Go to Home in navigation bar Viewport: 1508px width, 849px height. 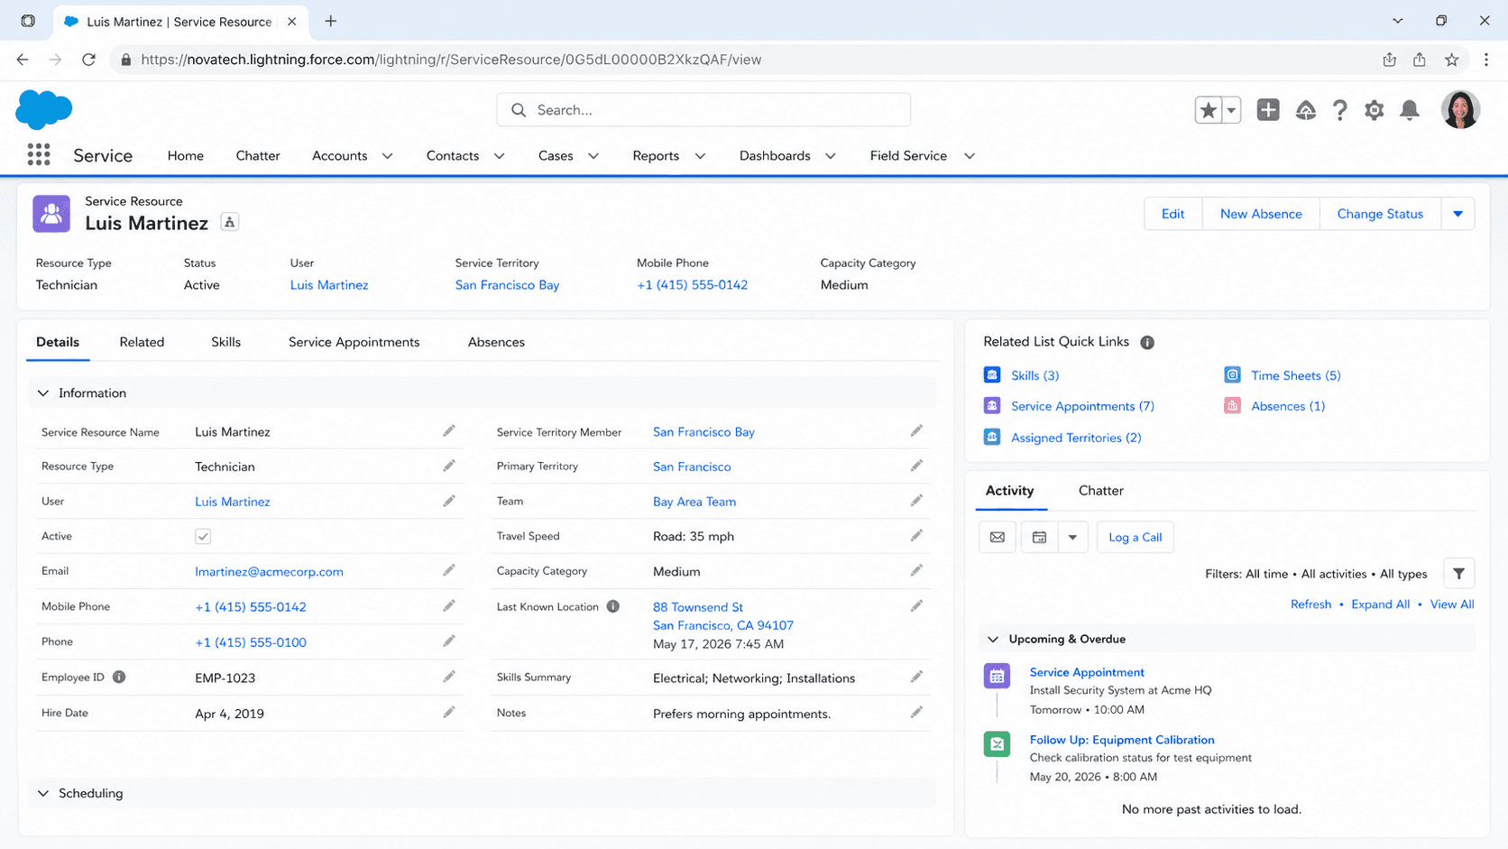point(186,155)
